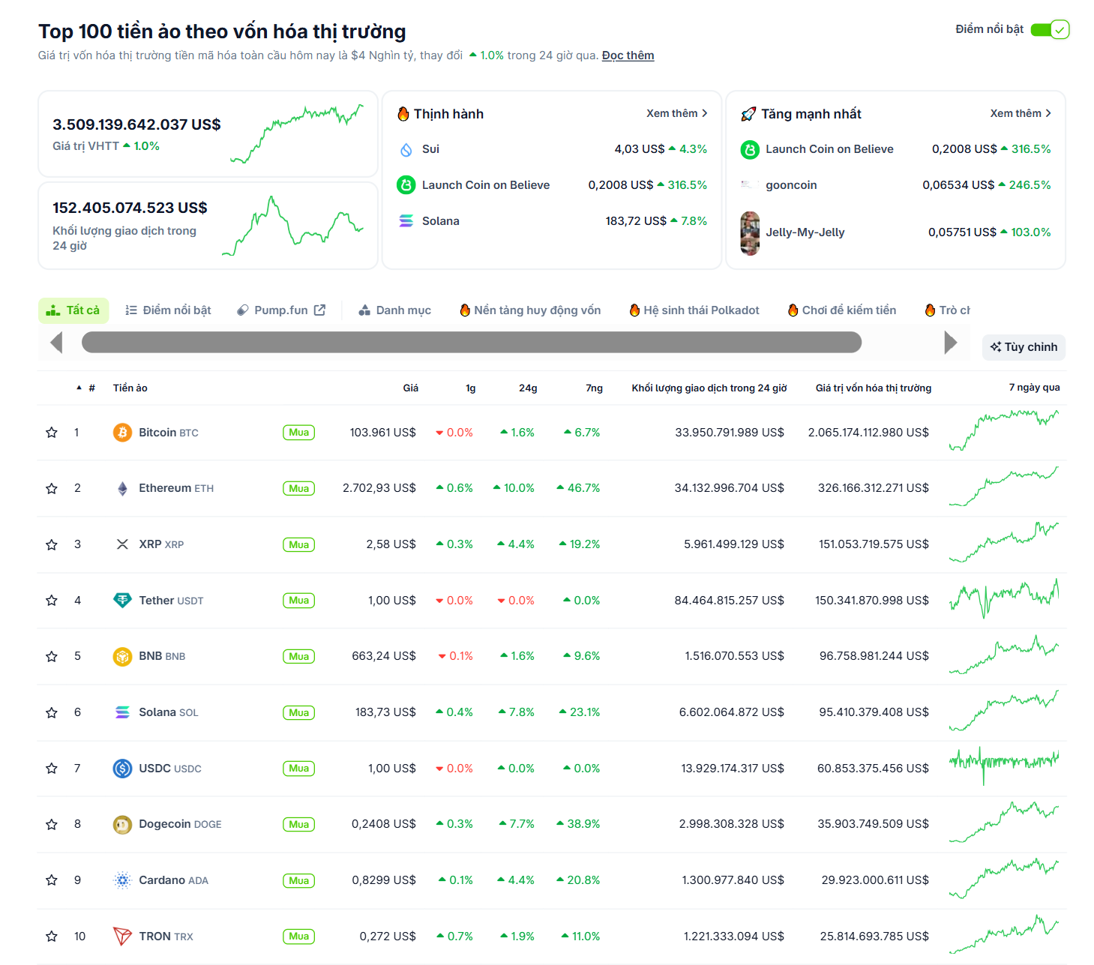Image resolution: width=1094 pixels, height=965 pixels.
Task: Sort by Giá trị vốn hóa thị trường header
Action: pyautogui.click(x=874, y=388)
